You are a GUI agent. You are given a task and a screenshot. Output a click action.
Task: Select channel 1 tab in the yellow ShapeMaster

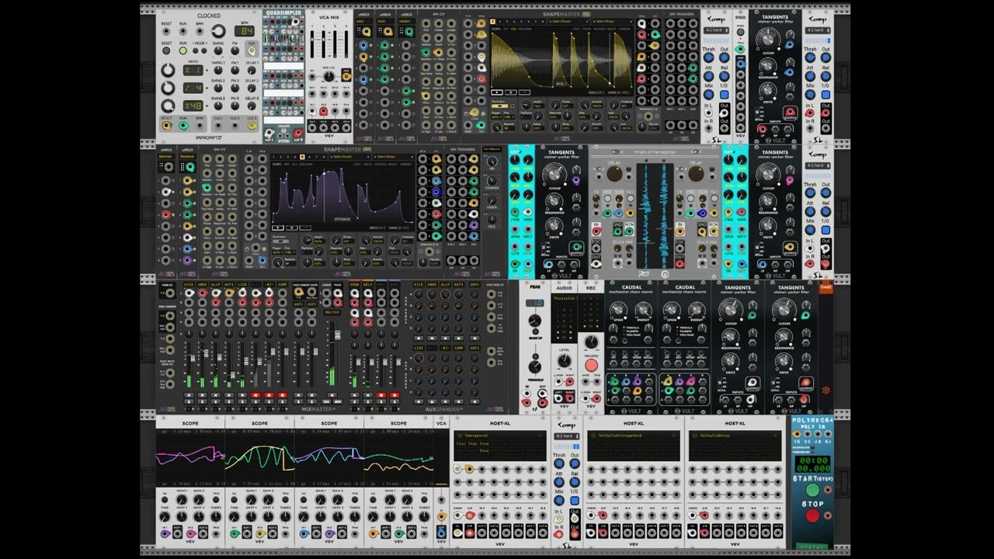(492, 22)
